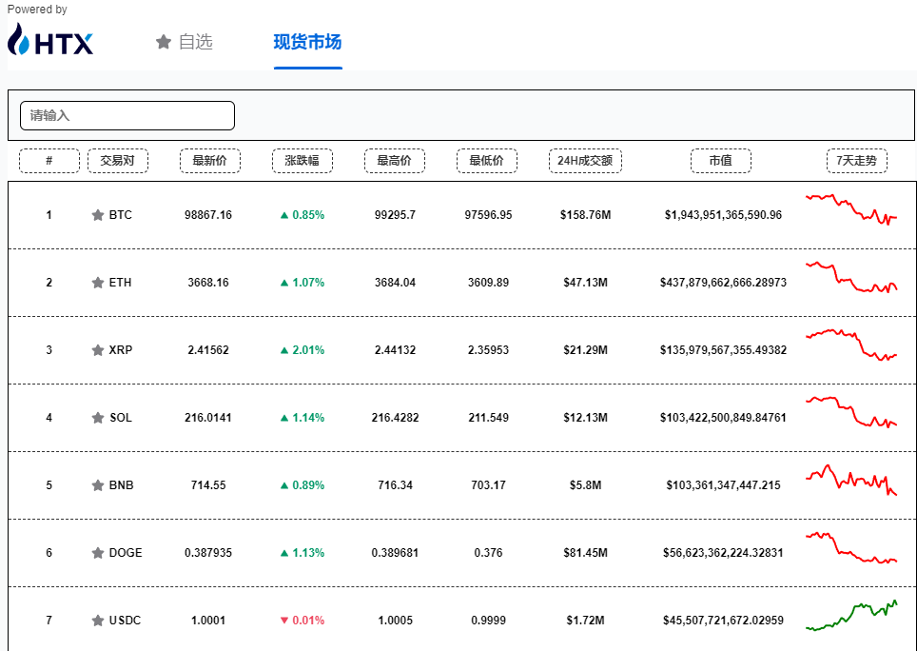Star the SOL trading pair
Screen dimensions: 917x651
click(97, 418)
